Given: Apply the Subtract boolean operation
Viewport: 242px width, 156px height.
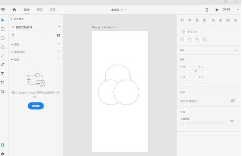Looking at the screenshot, I should [x=190, y=39].
